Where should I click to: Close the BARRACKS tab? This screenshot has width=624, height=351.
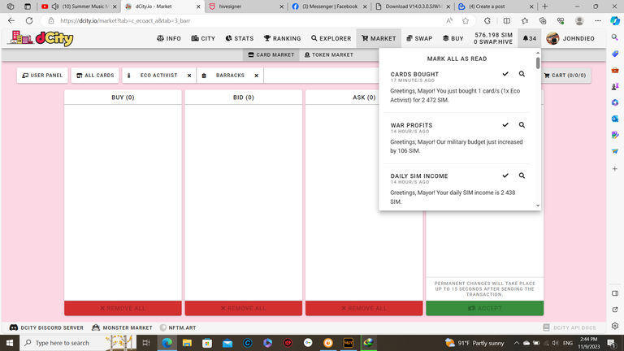tap(256, 76)
